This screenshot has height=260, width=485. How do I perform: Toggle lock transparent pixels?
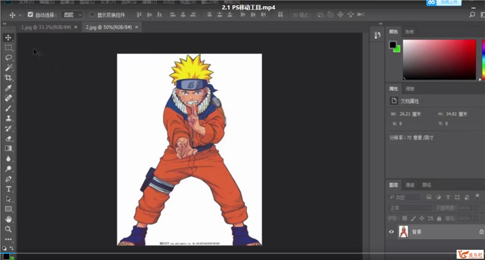tap(404, 218)
